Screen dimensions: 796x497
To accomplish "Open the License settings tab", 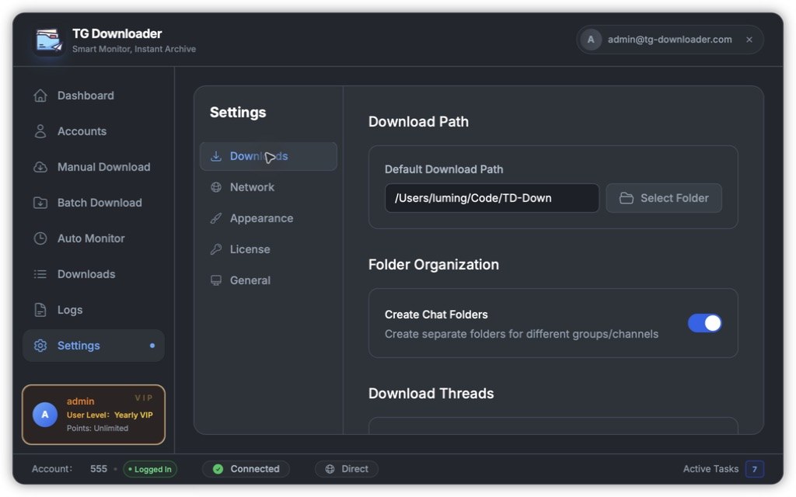I will [x=268, y=249].
